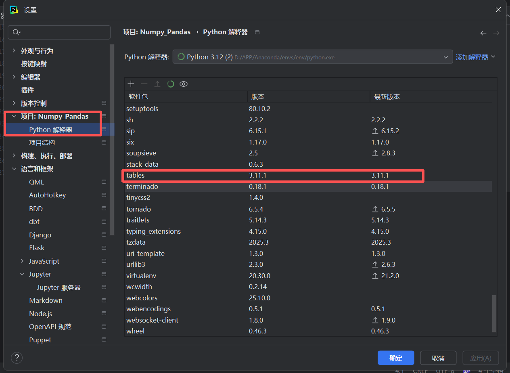
Task: Click the upgrade arrow beside sip 6.15.2
Action: tap(375, 131)
